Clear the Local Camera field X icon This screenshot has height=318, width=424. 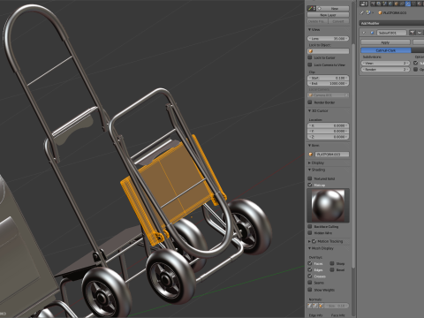tap(346, 95)
